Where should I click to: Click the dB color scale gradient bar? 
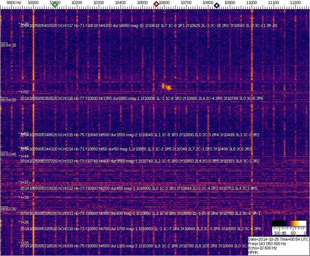click(289, 224)
